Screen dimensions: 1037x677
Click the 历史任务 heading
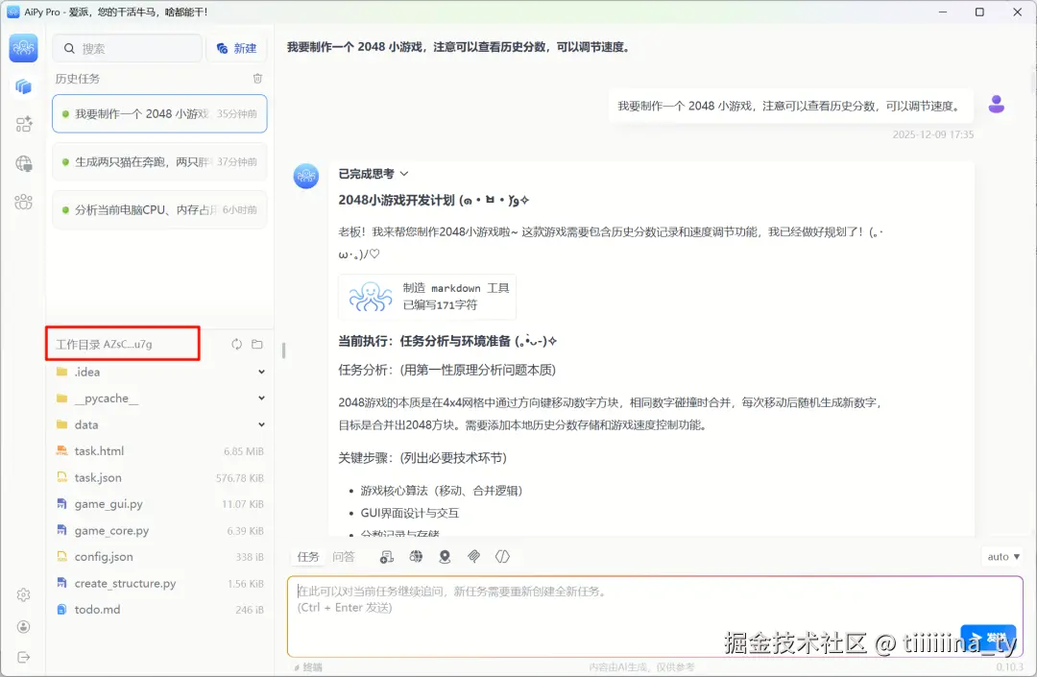78,79
